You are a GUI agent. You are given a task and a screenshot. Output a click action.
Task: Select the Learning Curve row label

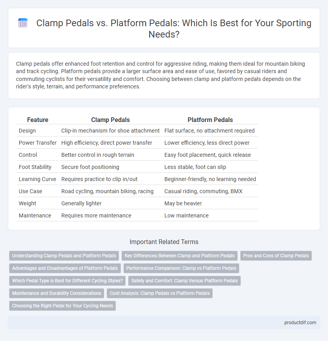37,179
